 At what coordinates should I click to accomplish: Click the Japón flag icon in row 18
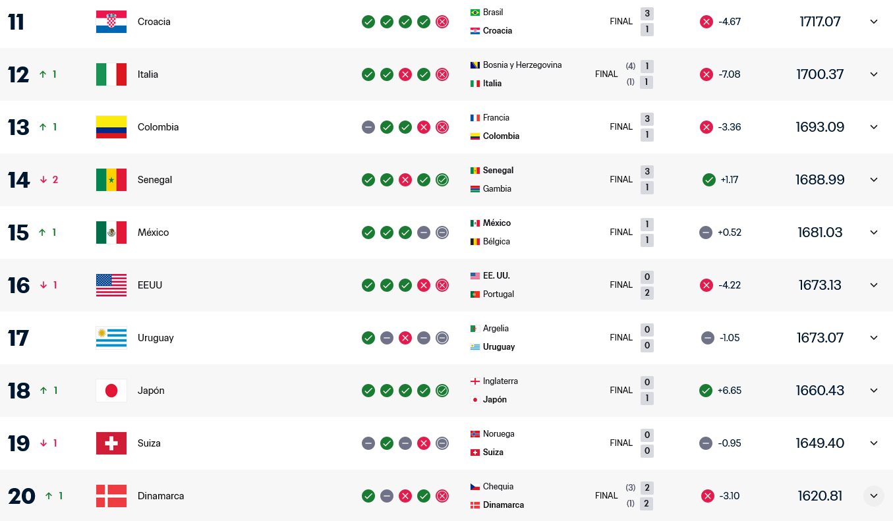[x=111, y=391]
